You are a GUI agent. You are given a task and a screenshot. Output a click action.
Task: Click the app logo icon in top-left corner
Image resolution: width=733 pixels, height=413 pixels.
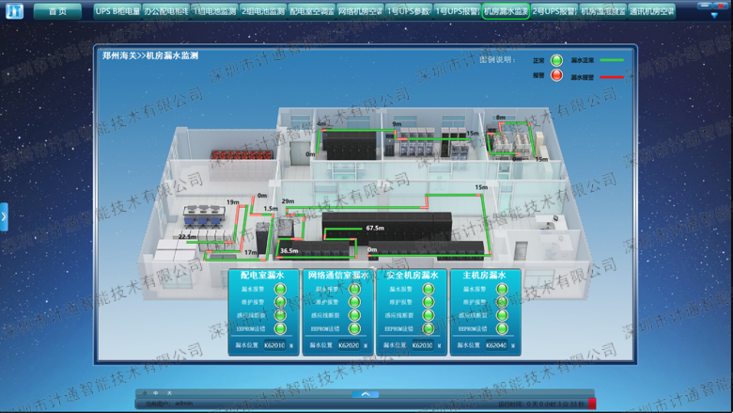[x=13, y=11]
